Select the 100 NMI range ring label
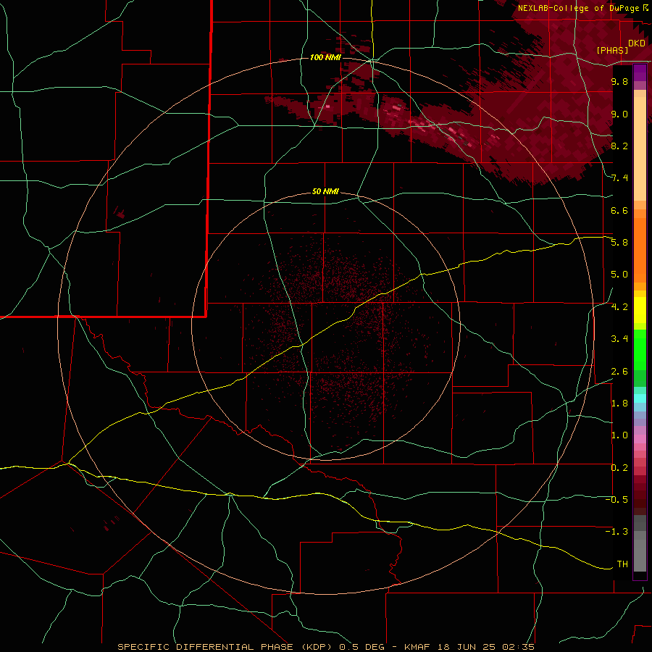 pyautogui.click(x=325, y=57)
